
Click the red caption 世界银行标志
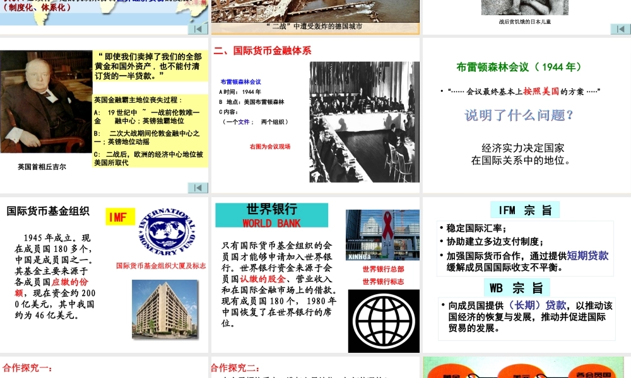pos(383,282)
